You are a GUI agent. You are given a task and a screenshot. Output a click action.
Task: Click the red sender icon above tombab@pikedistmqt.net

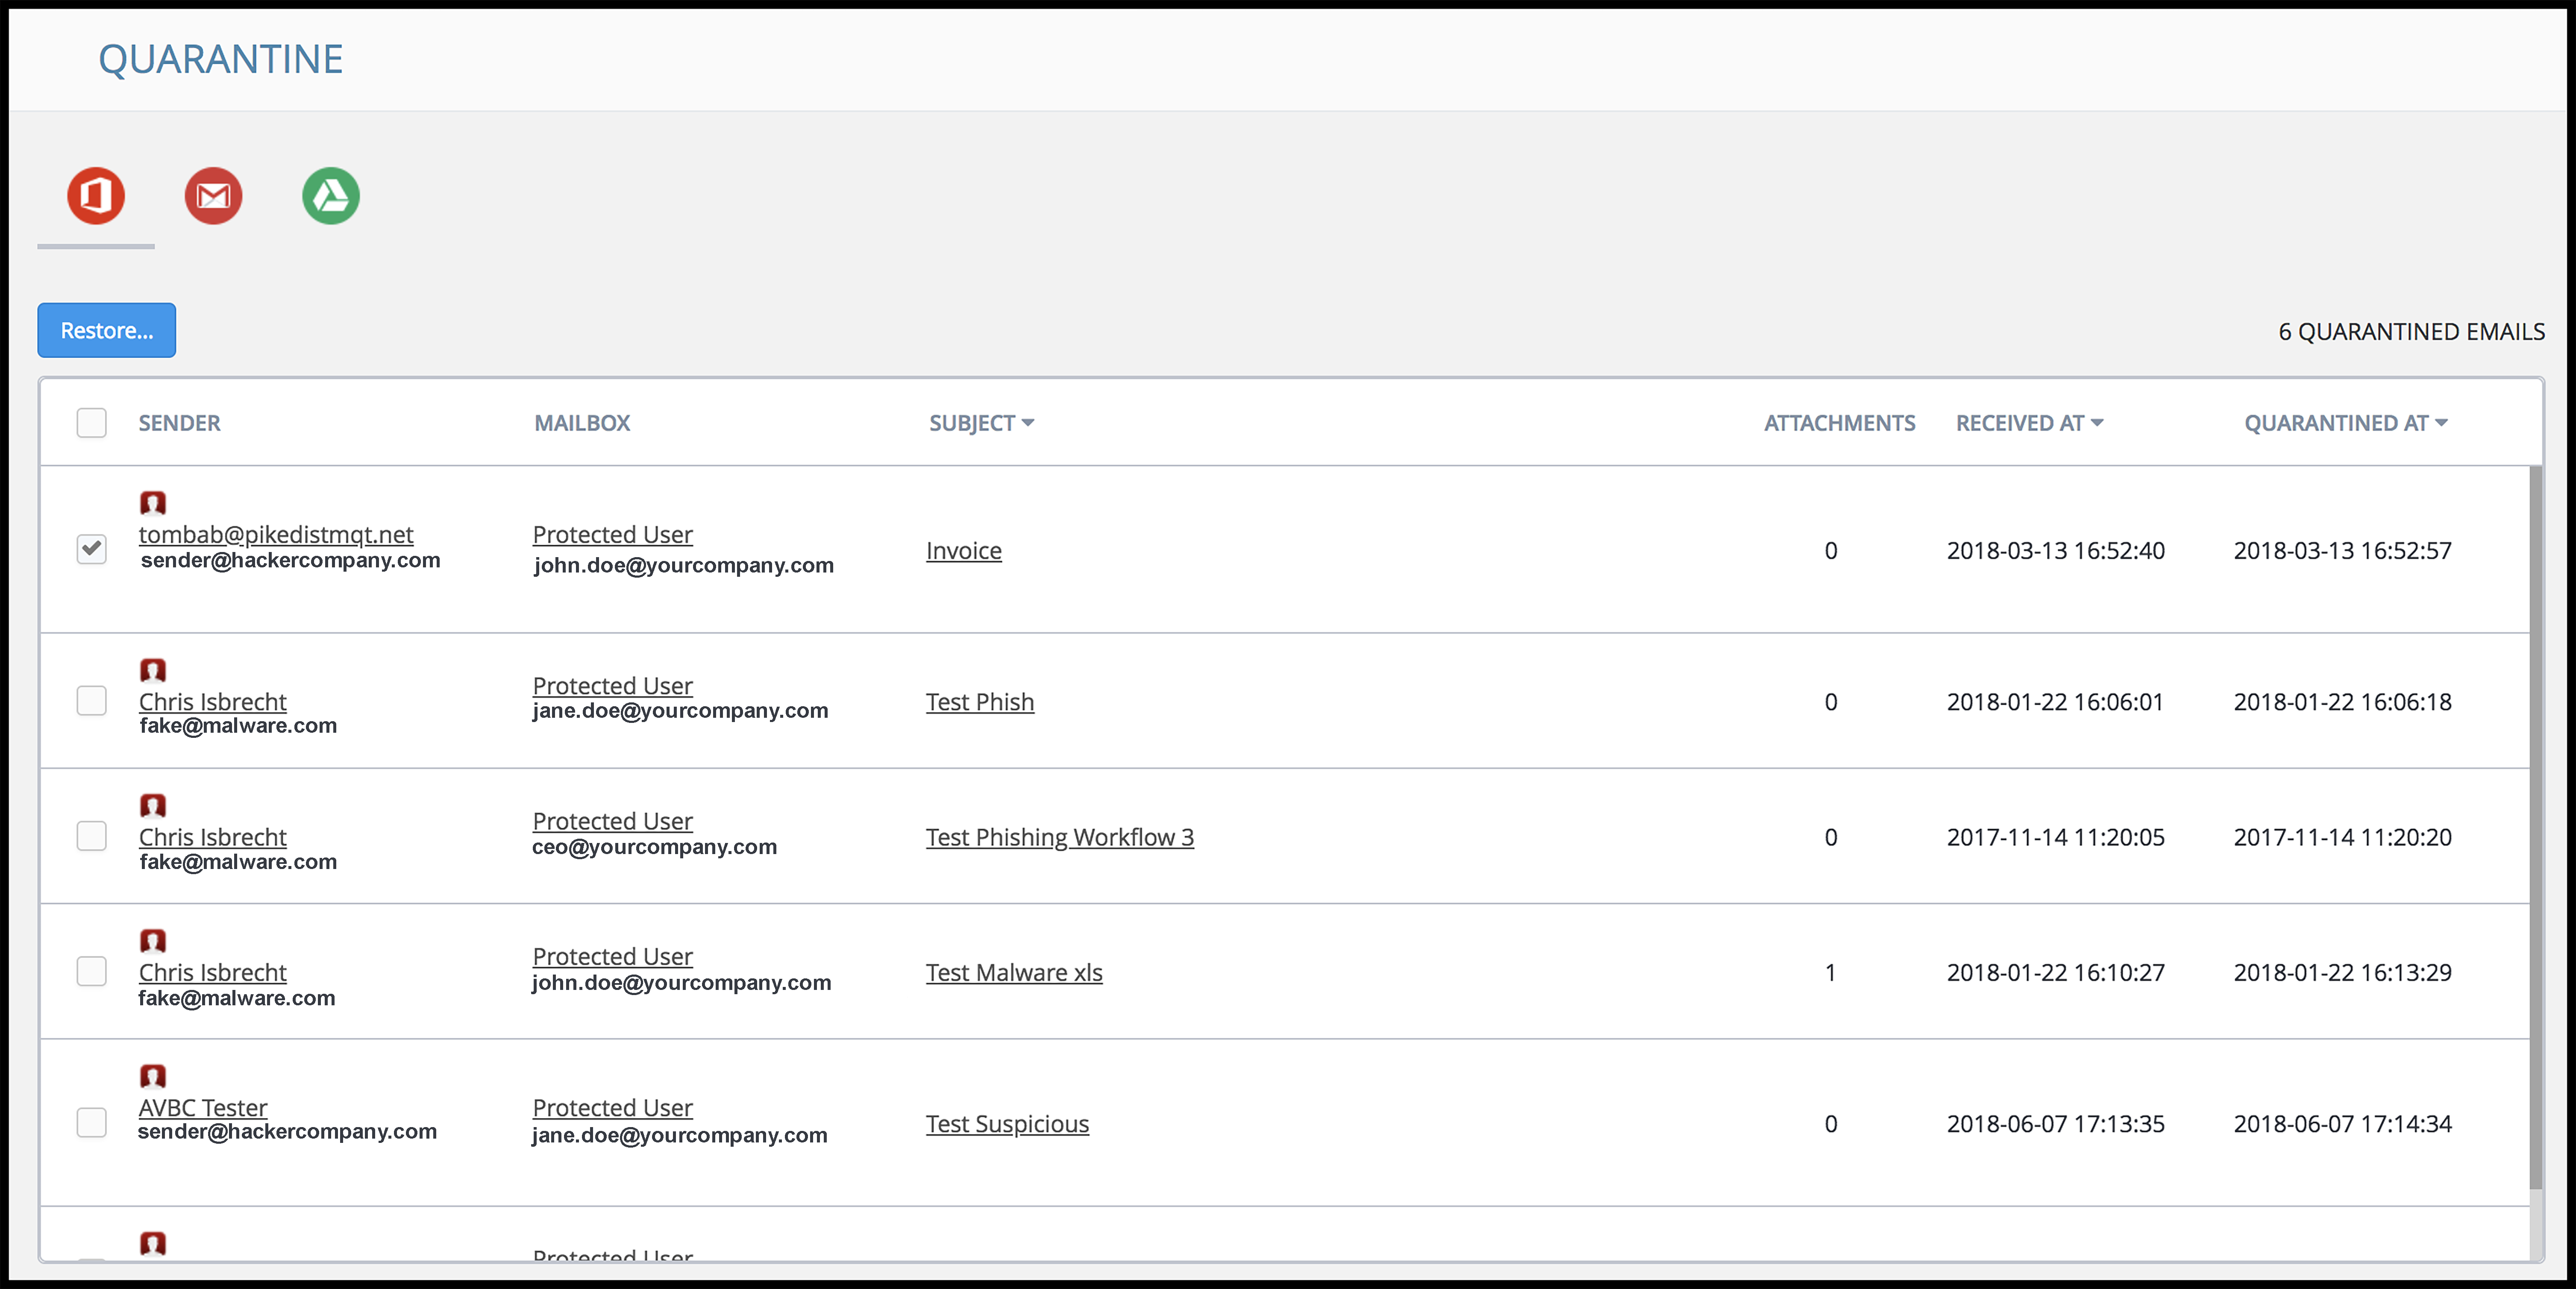[153, 502]
